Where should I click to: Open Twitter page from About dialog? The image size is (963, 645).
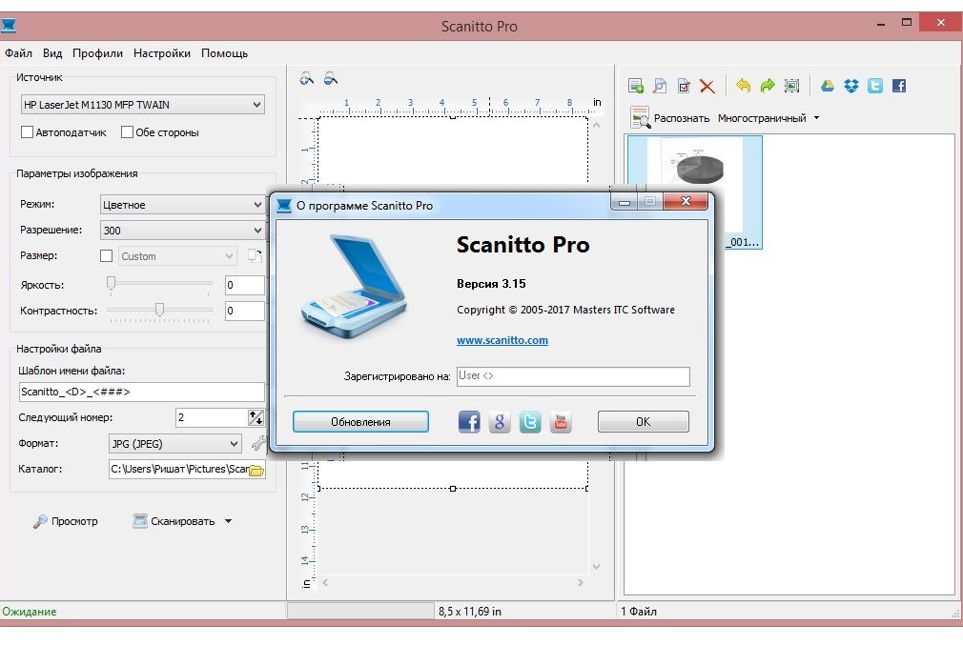530,422
